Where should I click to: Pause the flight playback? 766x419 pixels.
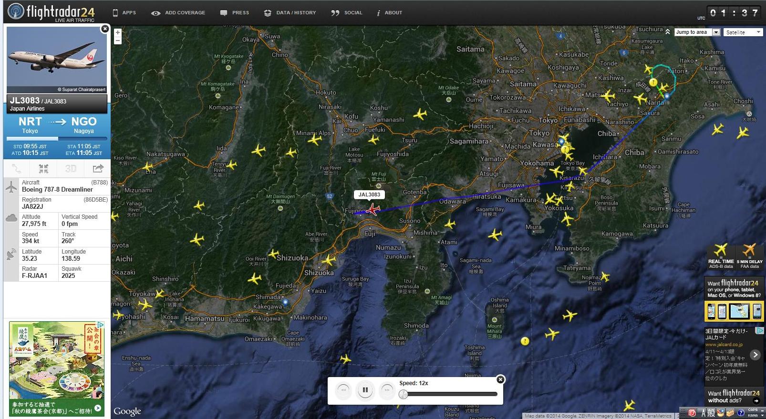pos(365,390)
